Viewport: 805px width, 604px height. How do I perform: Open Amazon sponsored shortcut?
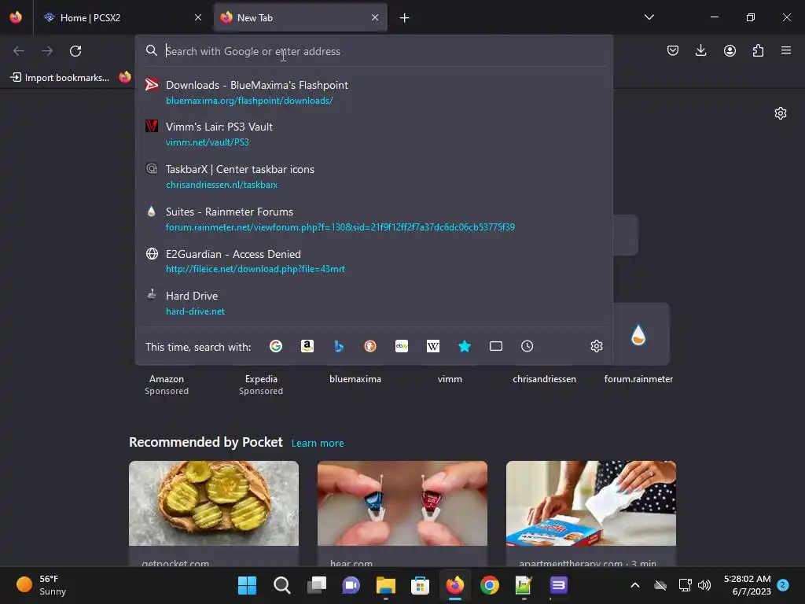pyautogui.click(x=167, y=384)
